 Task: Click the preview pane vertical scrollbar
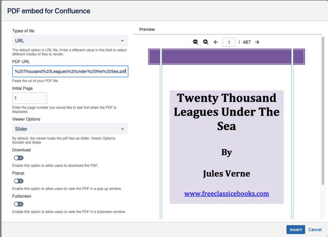323,111
